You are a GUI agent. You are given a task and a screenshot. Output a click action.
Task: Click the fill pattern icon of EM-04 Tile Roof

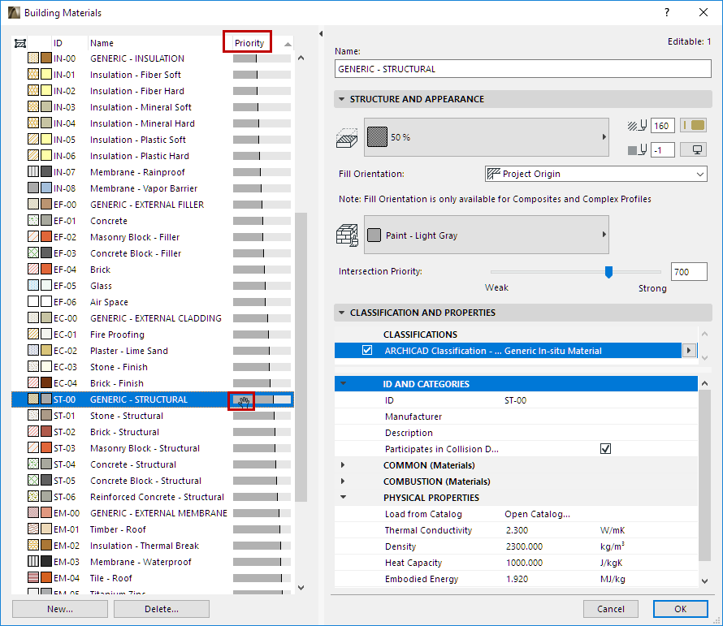tap(33, 577)
